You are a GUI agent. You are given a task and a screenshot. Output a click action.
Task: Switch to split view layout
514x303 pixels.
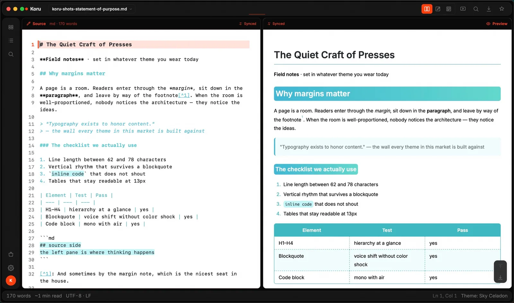pyautogui.click(x=427, y=9)
